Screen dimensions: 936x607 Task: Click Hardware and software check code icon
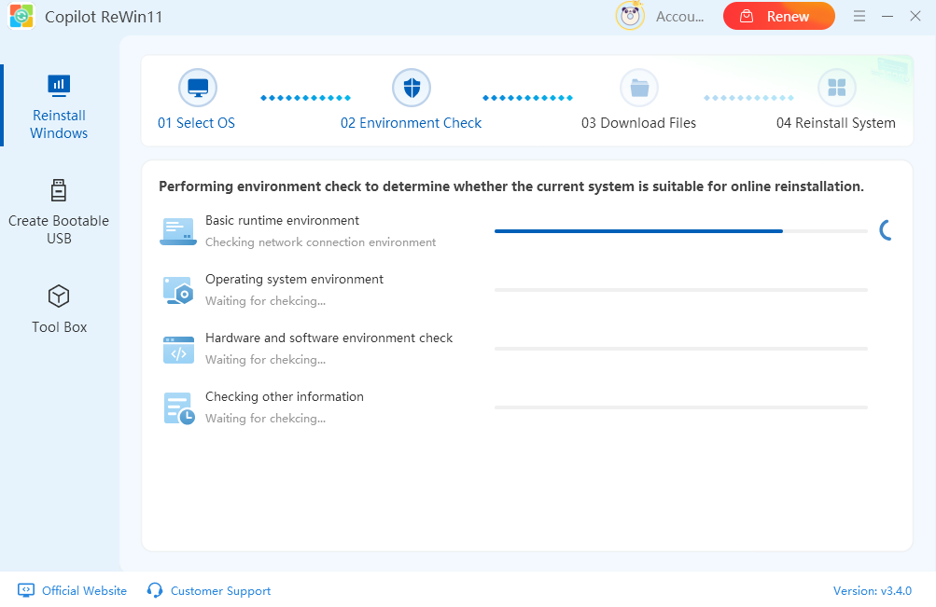(177, 349)
